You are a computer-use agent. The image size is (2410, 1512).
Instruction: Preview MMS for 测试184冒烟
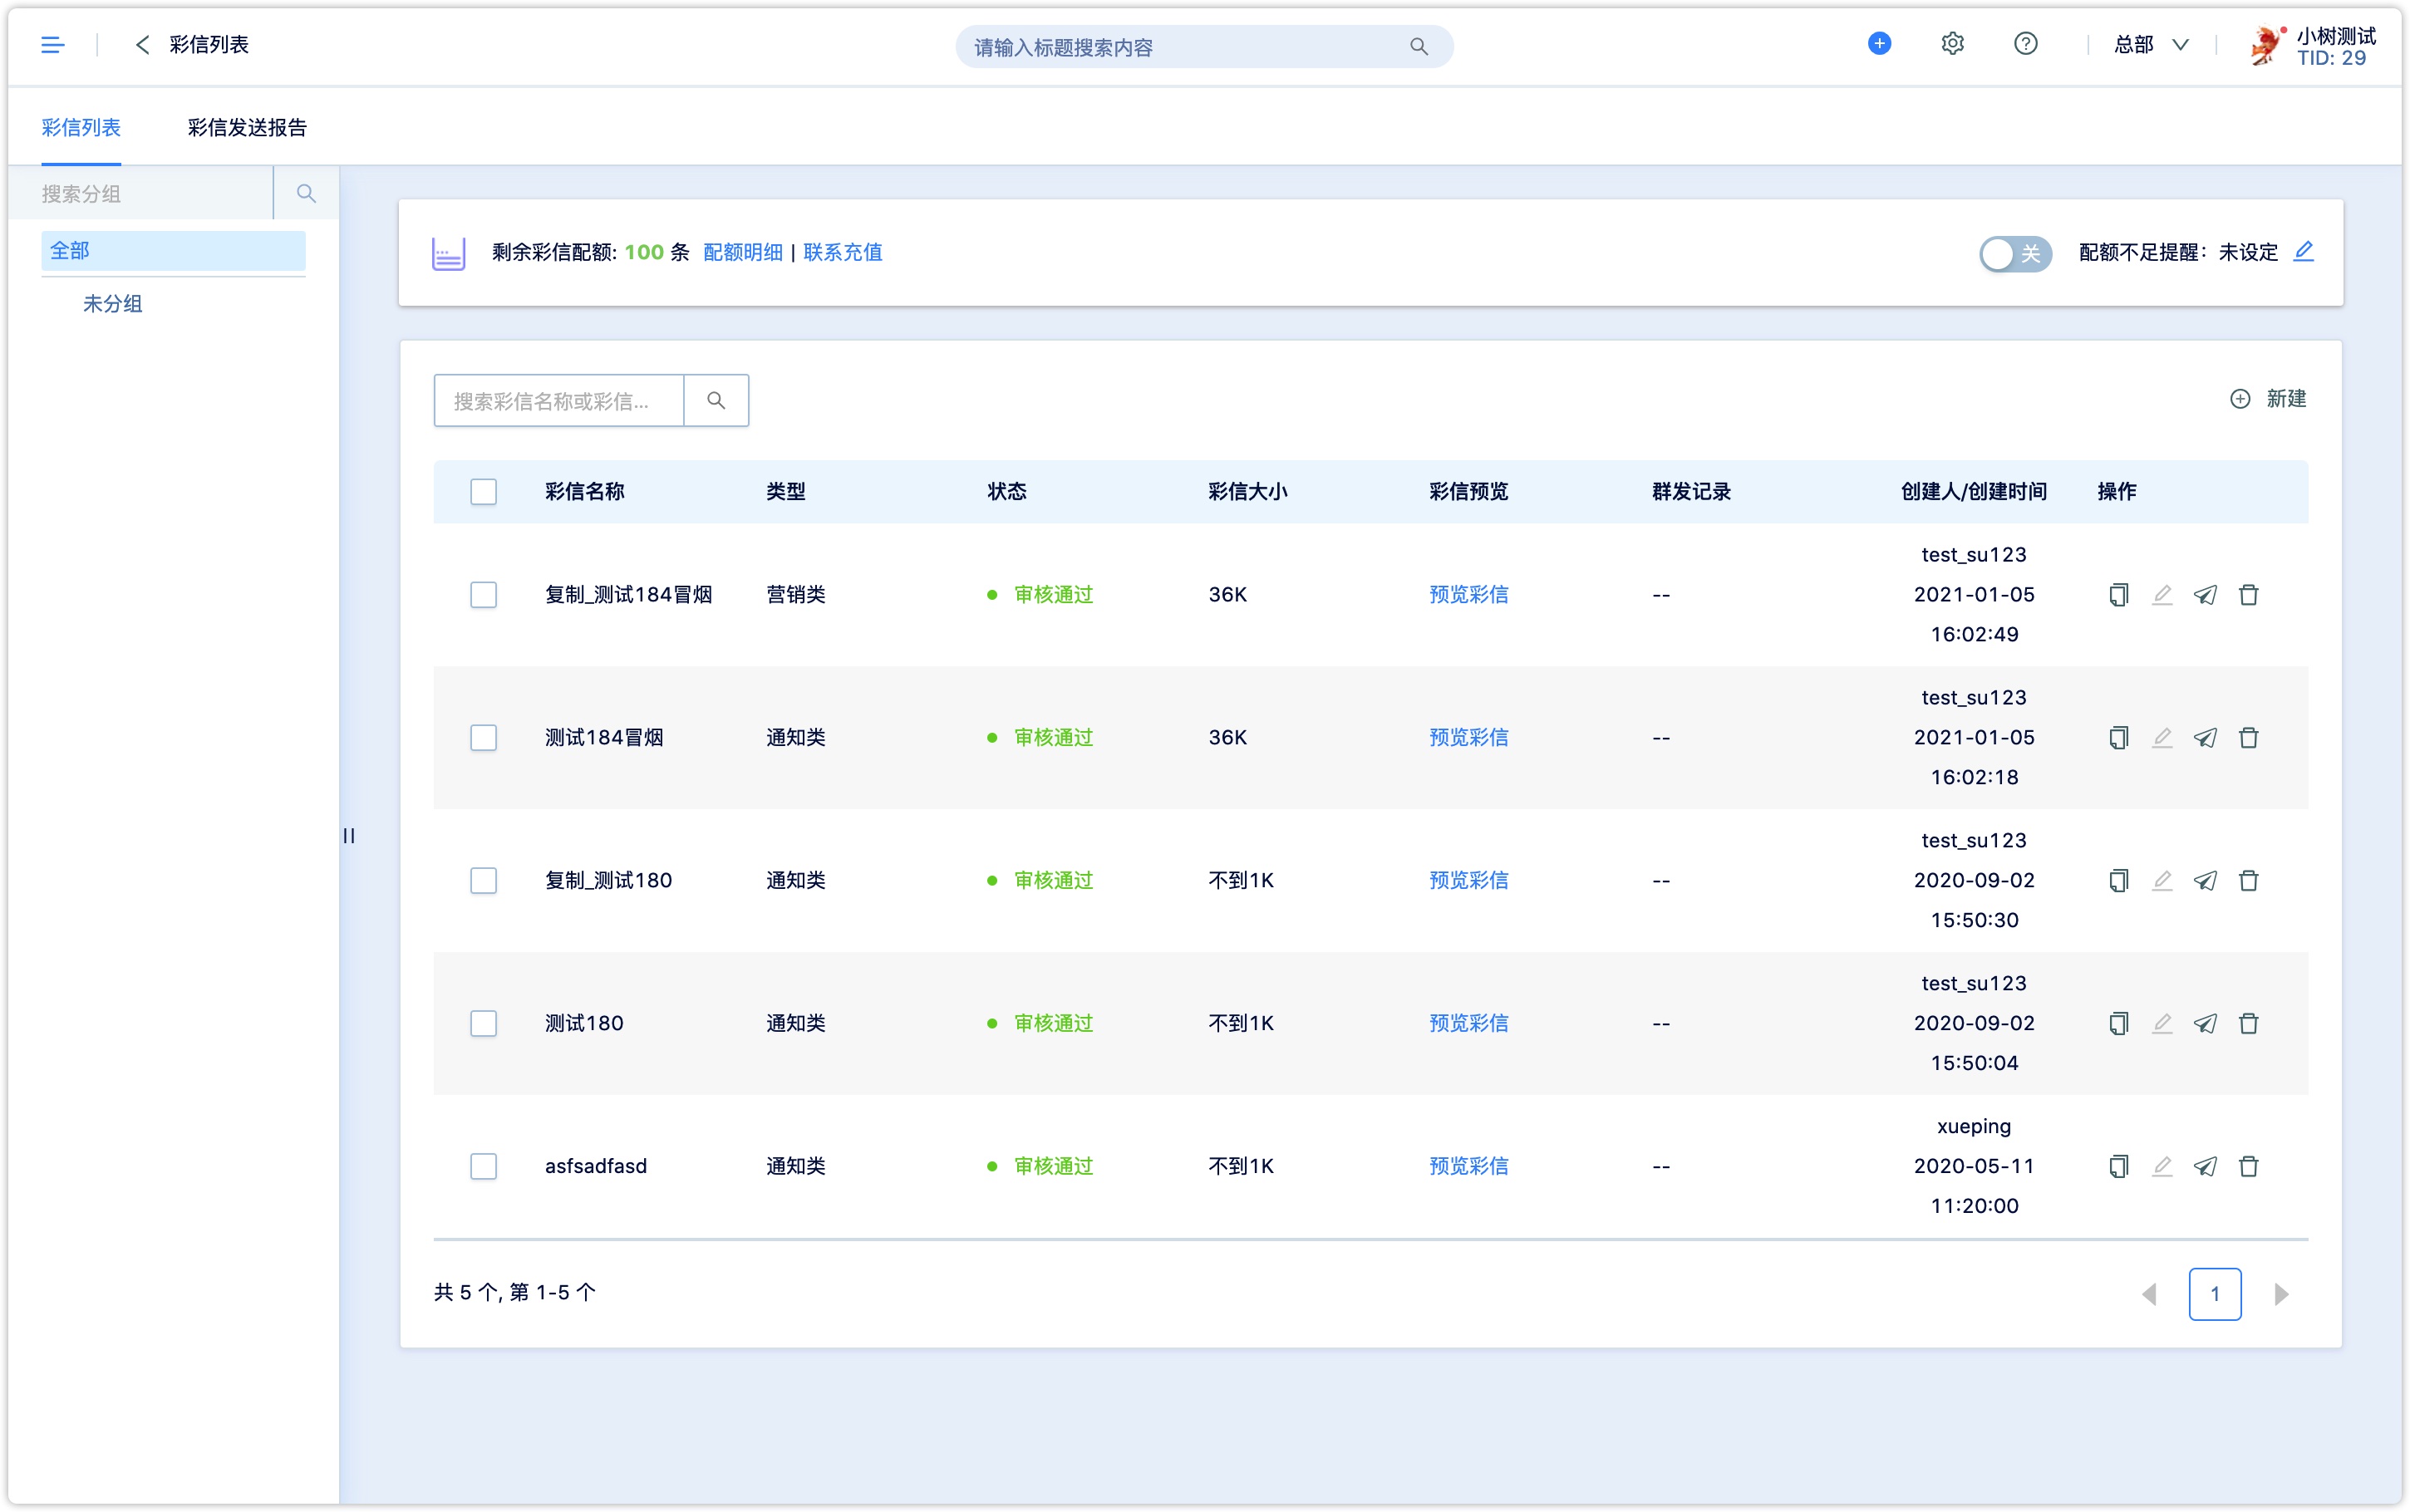[x=1468, y=738]
